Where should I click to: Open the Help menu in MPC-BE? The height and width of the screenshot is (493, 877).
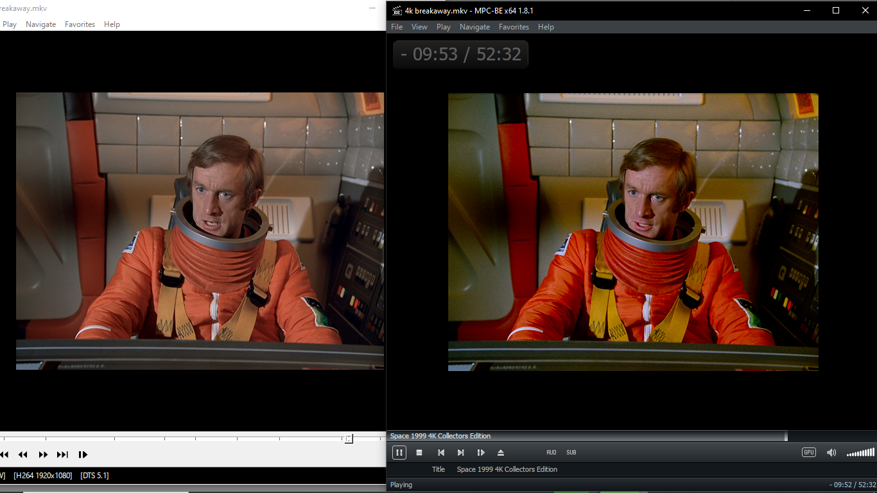pos(546,27)
